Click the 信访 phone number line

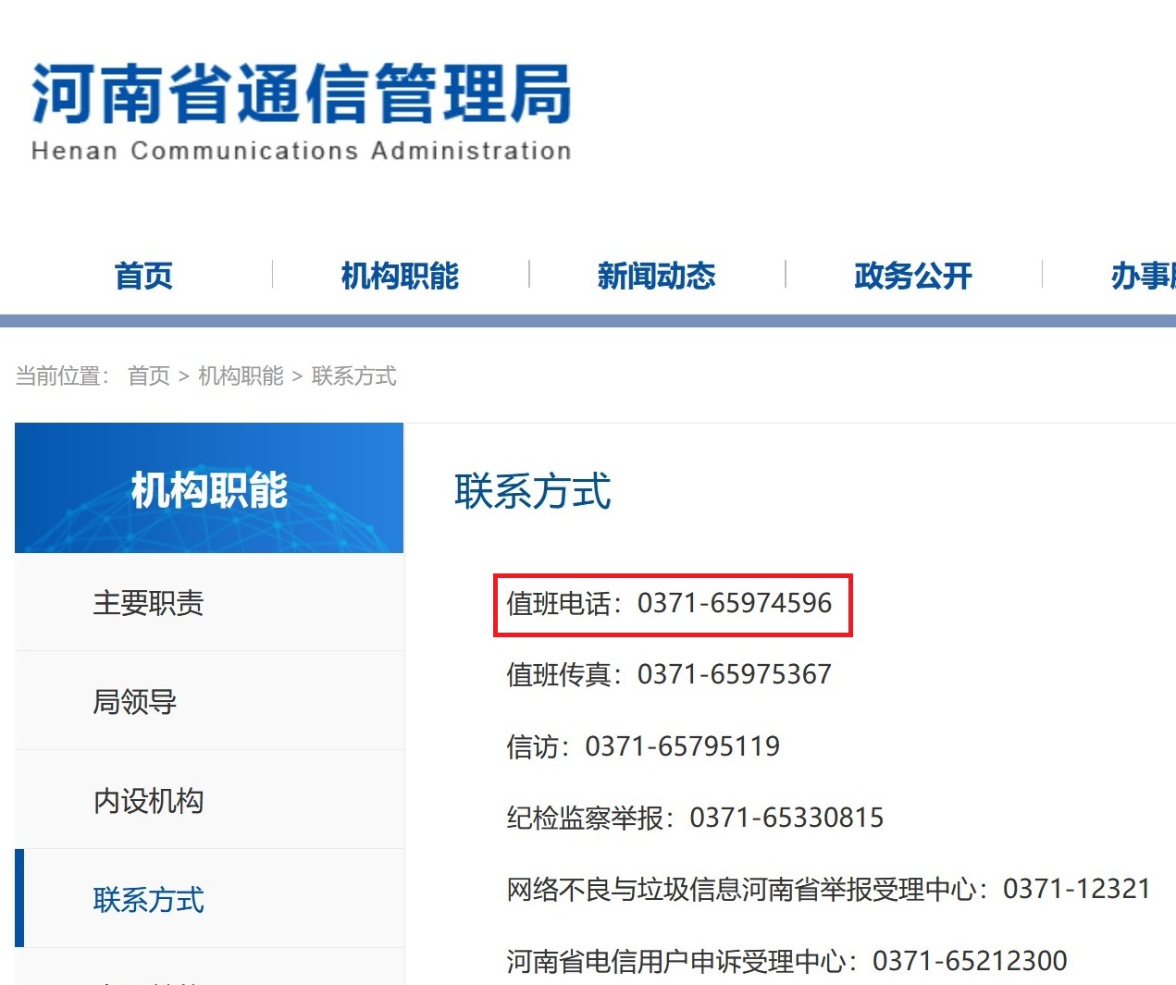point(643,746)
